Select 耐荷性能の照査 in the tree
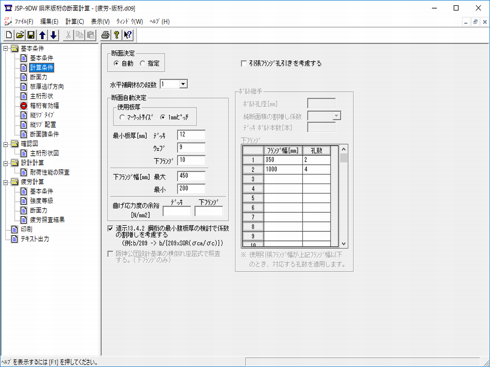 point(49,172)
